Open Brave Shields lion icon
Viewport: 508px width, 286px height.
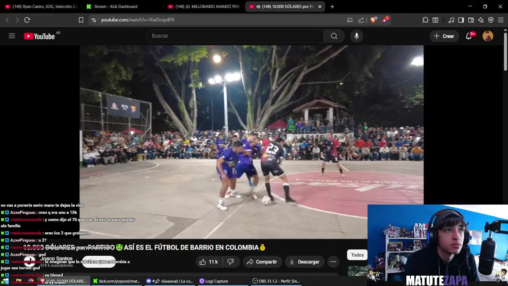point(373,20)
